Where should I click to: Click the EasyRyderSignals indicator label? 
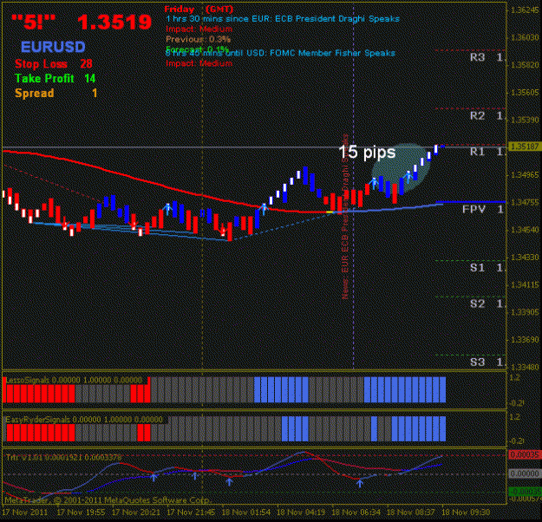84,420
